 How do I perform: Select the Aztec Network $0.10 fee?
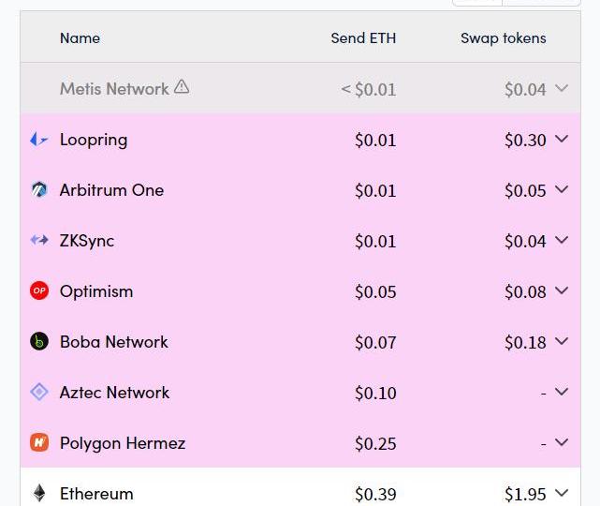click(x=375, y=393)
